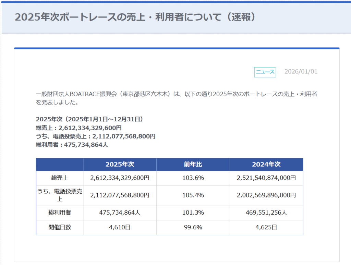
Task: Click the 2,521,540,874,000円 table cell
Action: (266, 178)
